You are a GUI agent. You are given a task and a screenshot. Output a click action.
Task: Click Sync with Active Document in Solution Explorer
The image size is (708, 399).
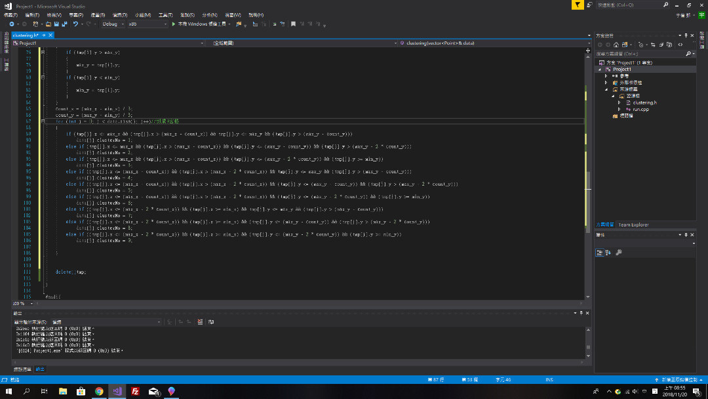tap(653, 45)
